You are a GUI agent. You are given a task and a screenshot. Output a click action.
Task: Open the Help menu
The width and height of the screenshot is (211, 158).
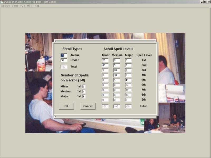click(37, 6)
